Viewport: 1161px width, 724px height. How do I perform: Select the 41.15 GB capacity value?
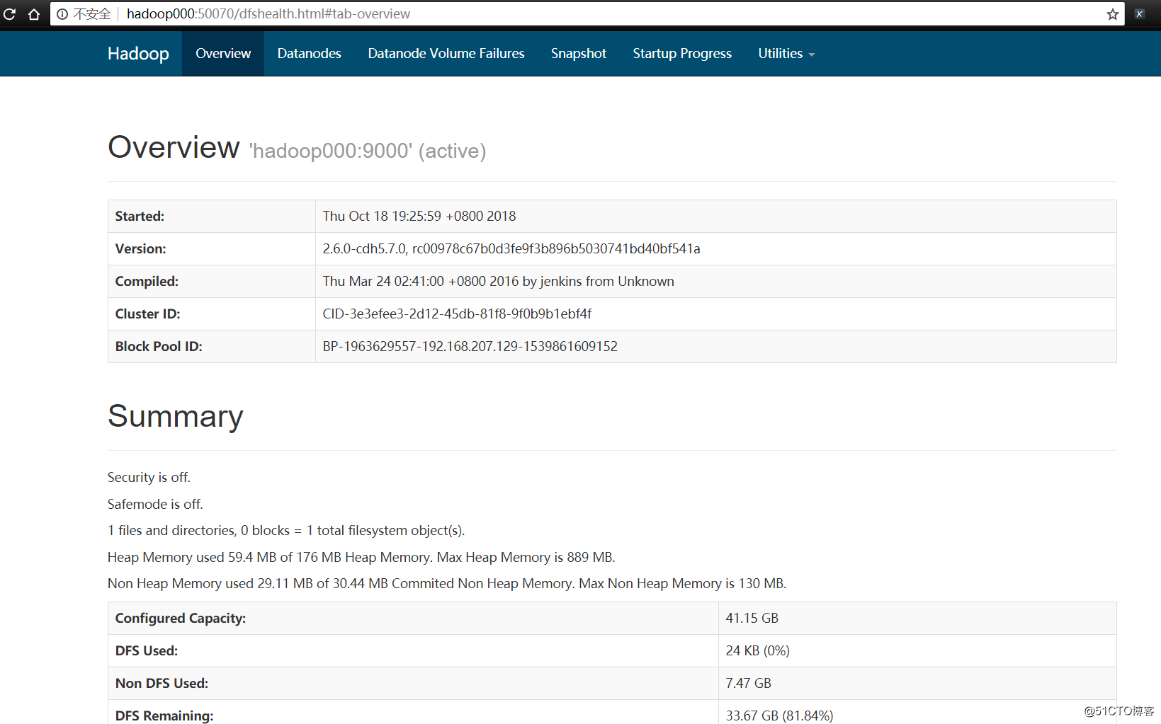tap(752, 619)
